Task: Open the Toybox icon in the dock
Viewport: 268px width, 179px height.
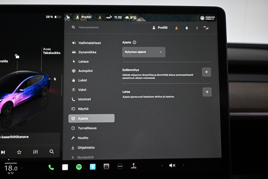Action: (x=134, y=167)
